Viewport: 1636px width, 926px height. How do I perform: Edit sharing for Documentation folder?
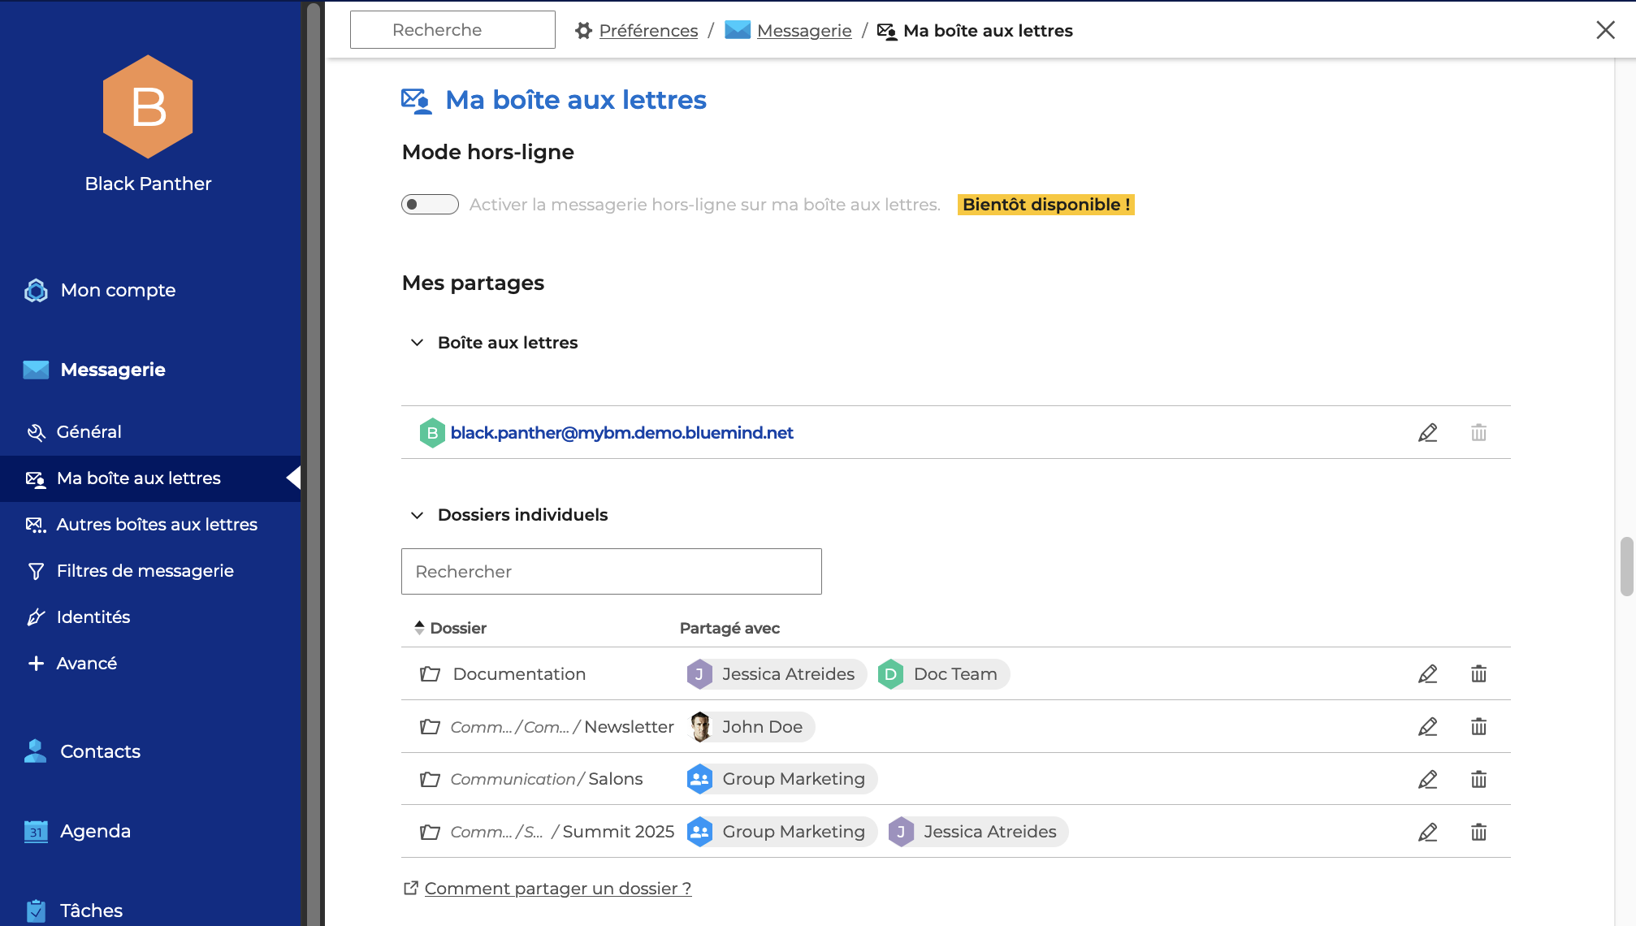(1427, 674)
